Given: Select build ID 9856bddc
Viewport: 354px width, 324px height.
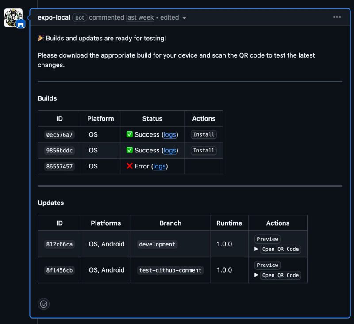Looking at the screenshot, I should click(x=59, y=151).
